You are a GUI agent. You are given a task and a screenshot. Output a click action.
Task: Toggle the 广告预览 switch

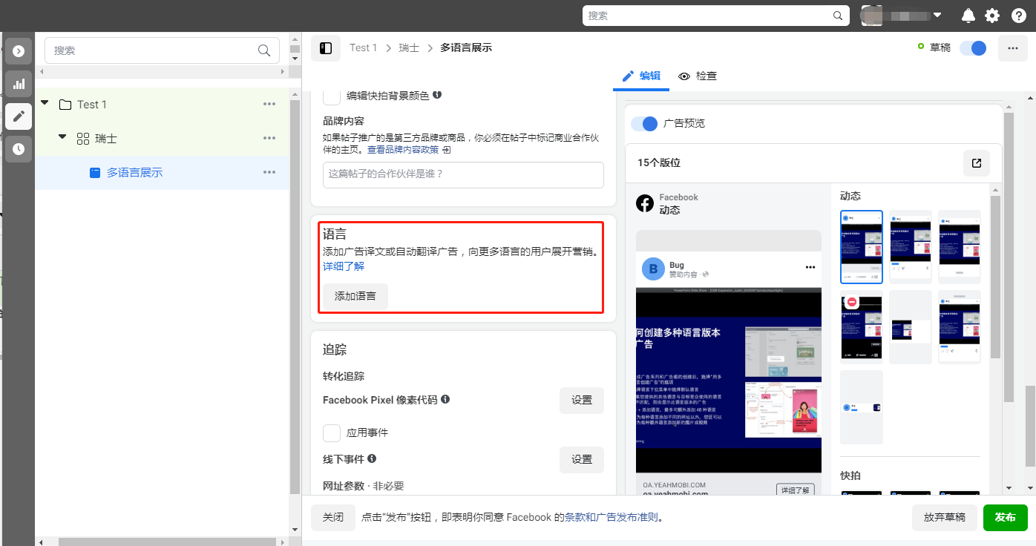click(644, 124)
